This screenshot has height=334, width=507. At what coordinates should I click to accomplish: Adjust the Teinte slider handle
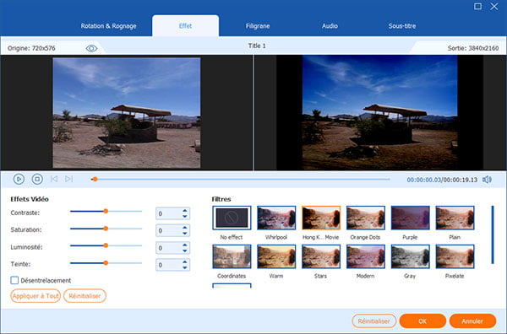click(106, 263)
